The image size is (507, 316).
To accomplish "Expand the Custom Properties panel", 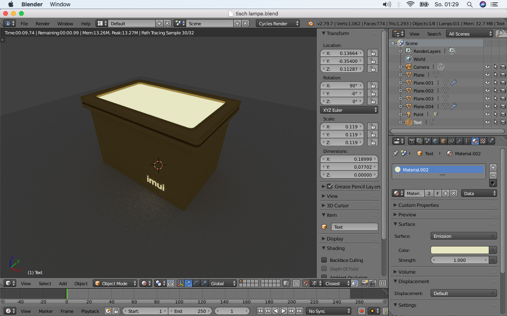I will pos(418,205).
